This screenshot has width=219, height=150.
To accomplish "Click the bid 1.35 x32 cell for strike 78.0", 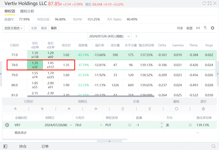I will 35,65.
